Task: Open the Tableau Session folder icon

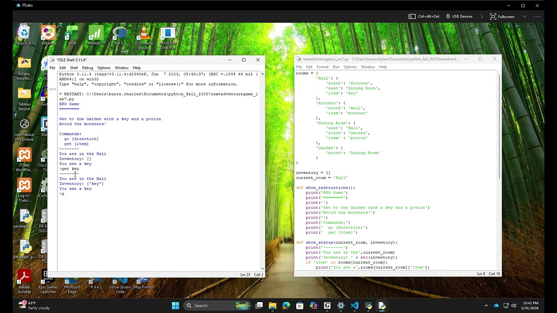Action: coord(24,100)
